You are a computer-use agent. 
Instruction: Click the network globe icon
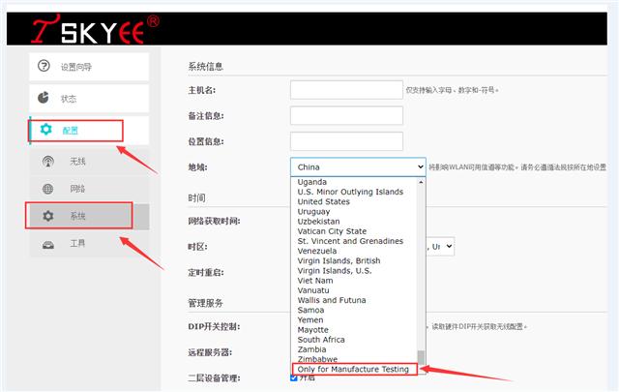[x=48, y=189]
